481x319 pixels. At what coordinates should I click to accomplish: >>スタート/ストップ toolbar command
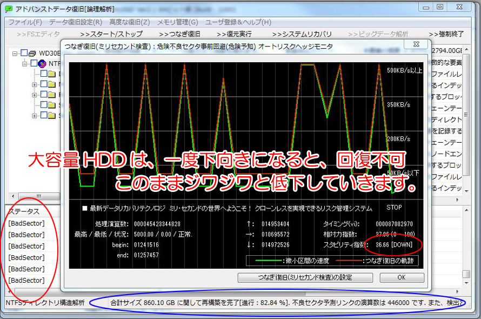[x=111, y=34]
